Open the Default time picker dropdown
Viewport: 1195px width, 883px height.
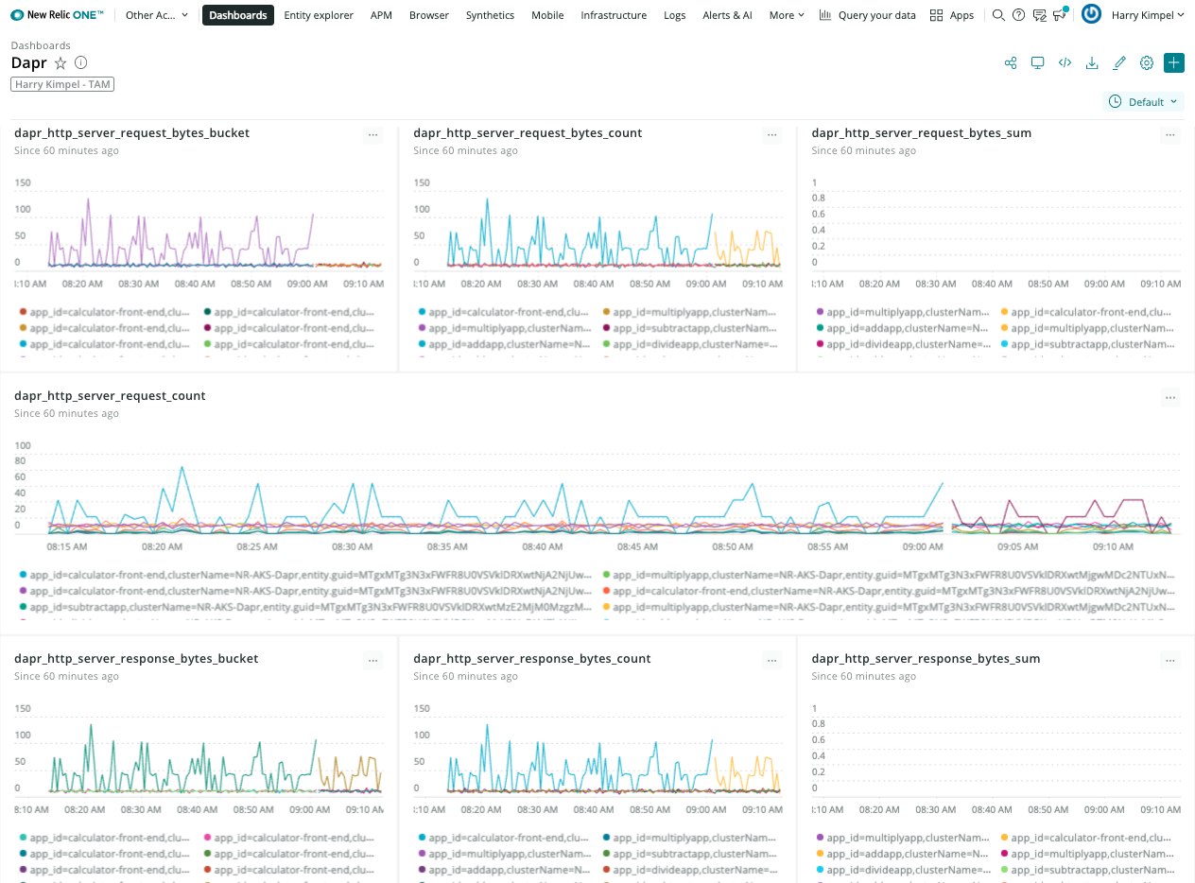[1144, 102]
